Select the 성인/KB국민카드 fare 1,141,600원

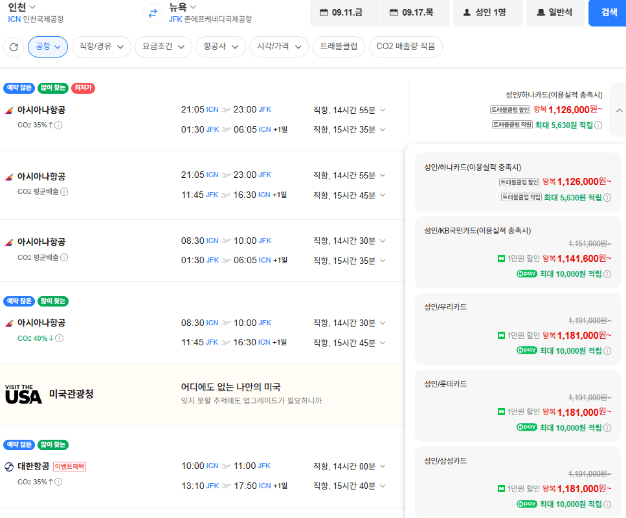[x=517, y=252]
